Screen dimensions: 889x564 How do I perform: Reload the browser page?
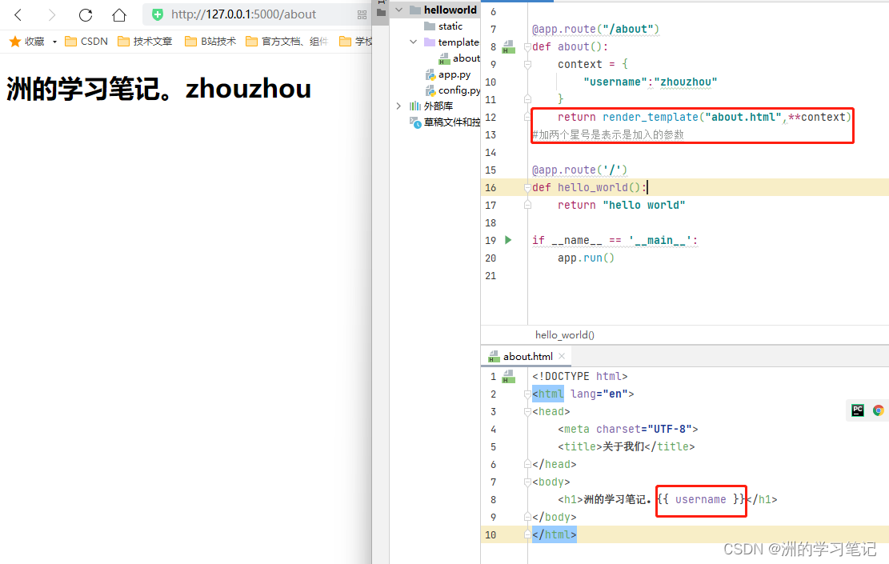(x=86, y=14)
